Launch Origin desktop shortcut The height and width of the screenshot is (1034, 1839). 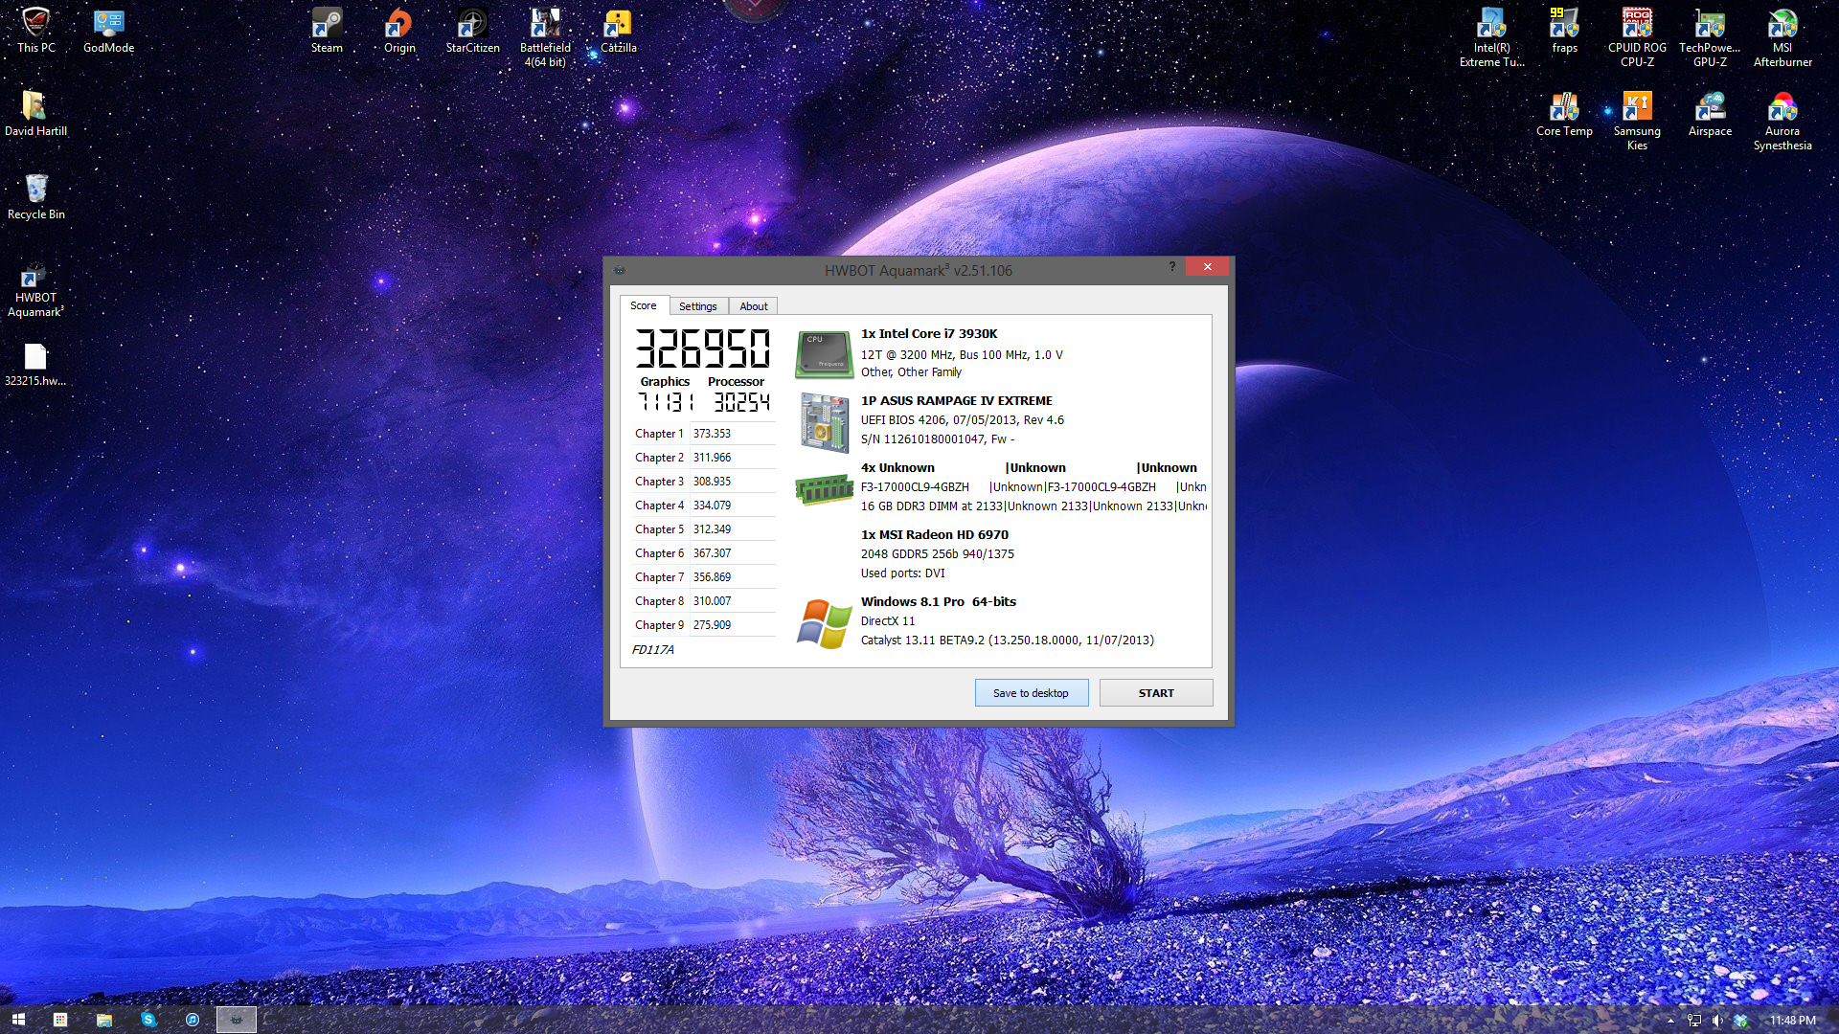399,31
